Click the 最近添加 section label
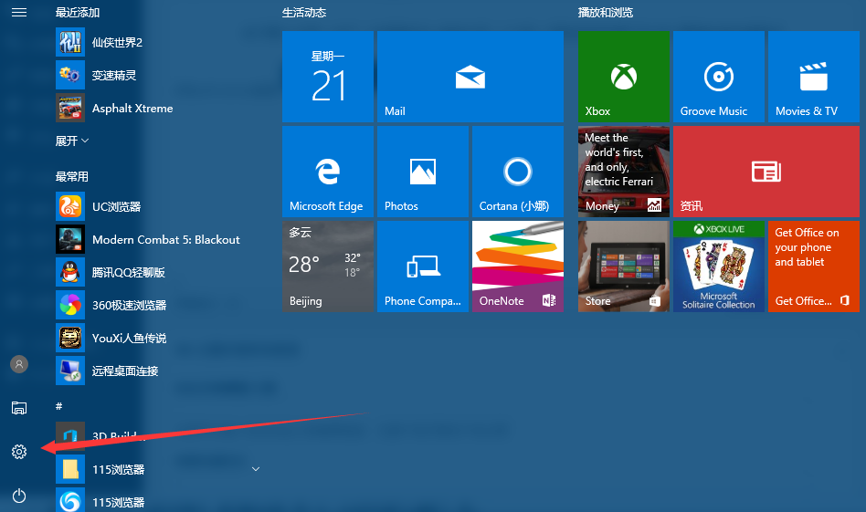 click(78, 12)
